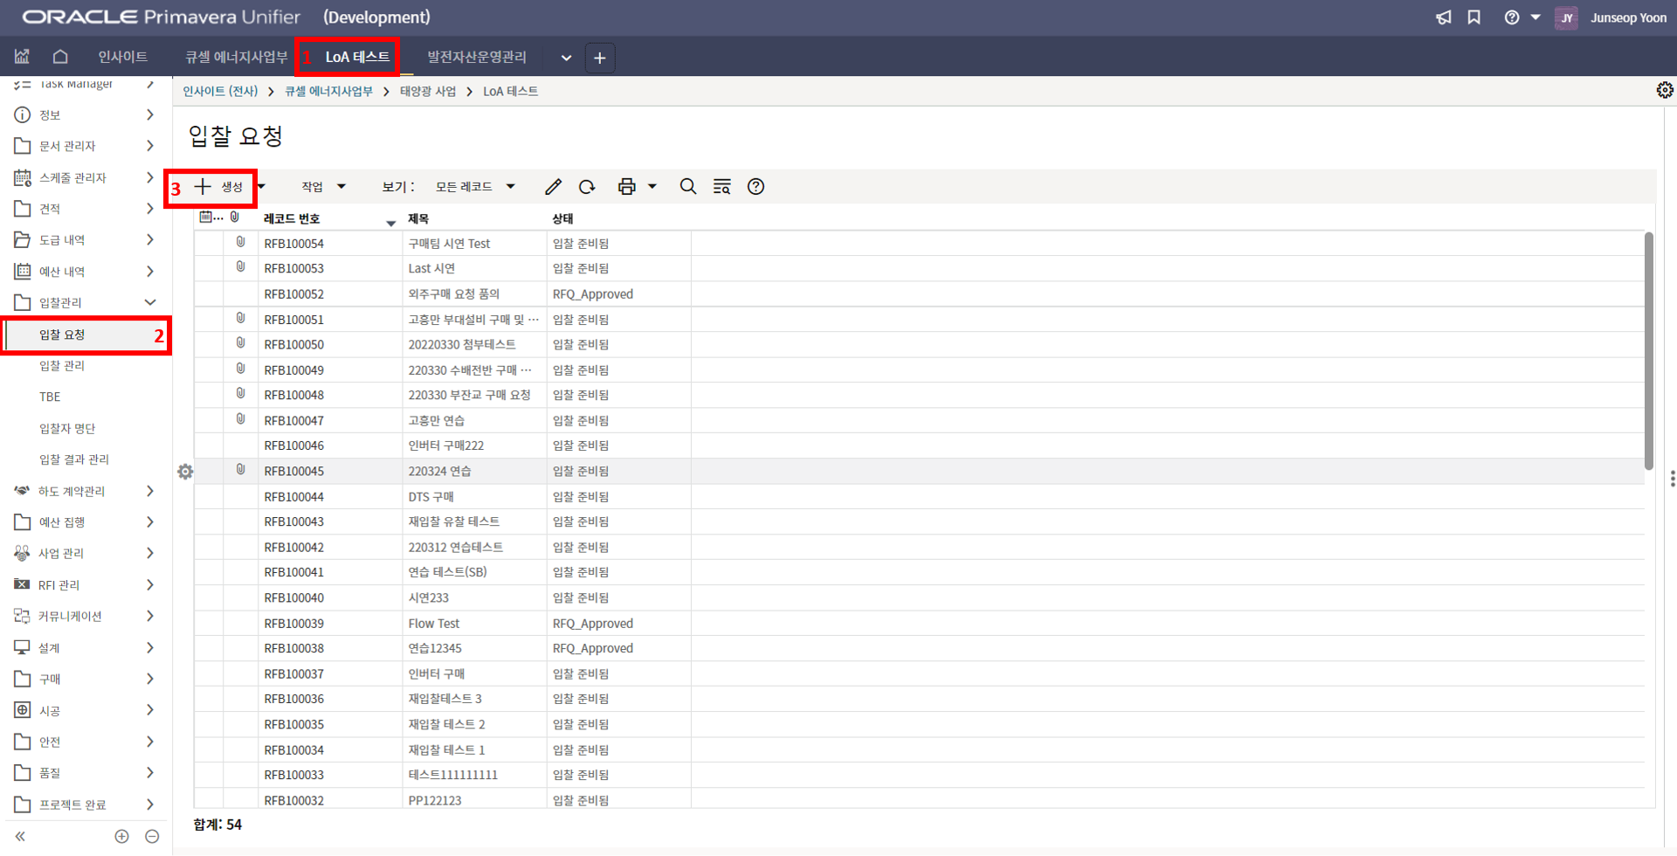
Task: Open search with the magnifier icon
Action: tap(688, 187)
